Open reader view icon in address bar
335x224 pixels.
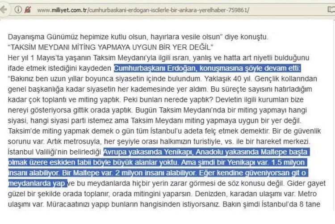(x=331, y=9)
